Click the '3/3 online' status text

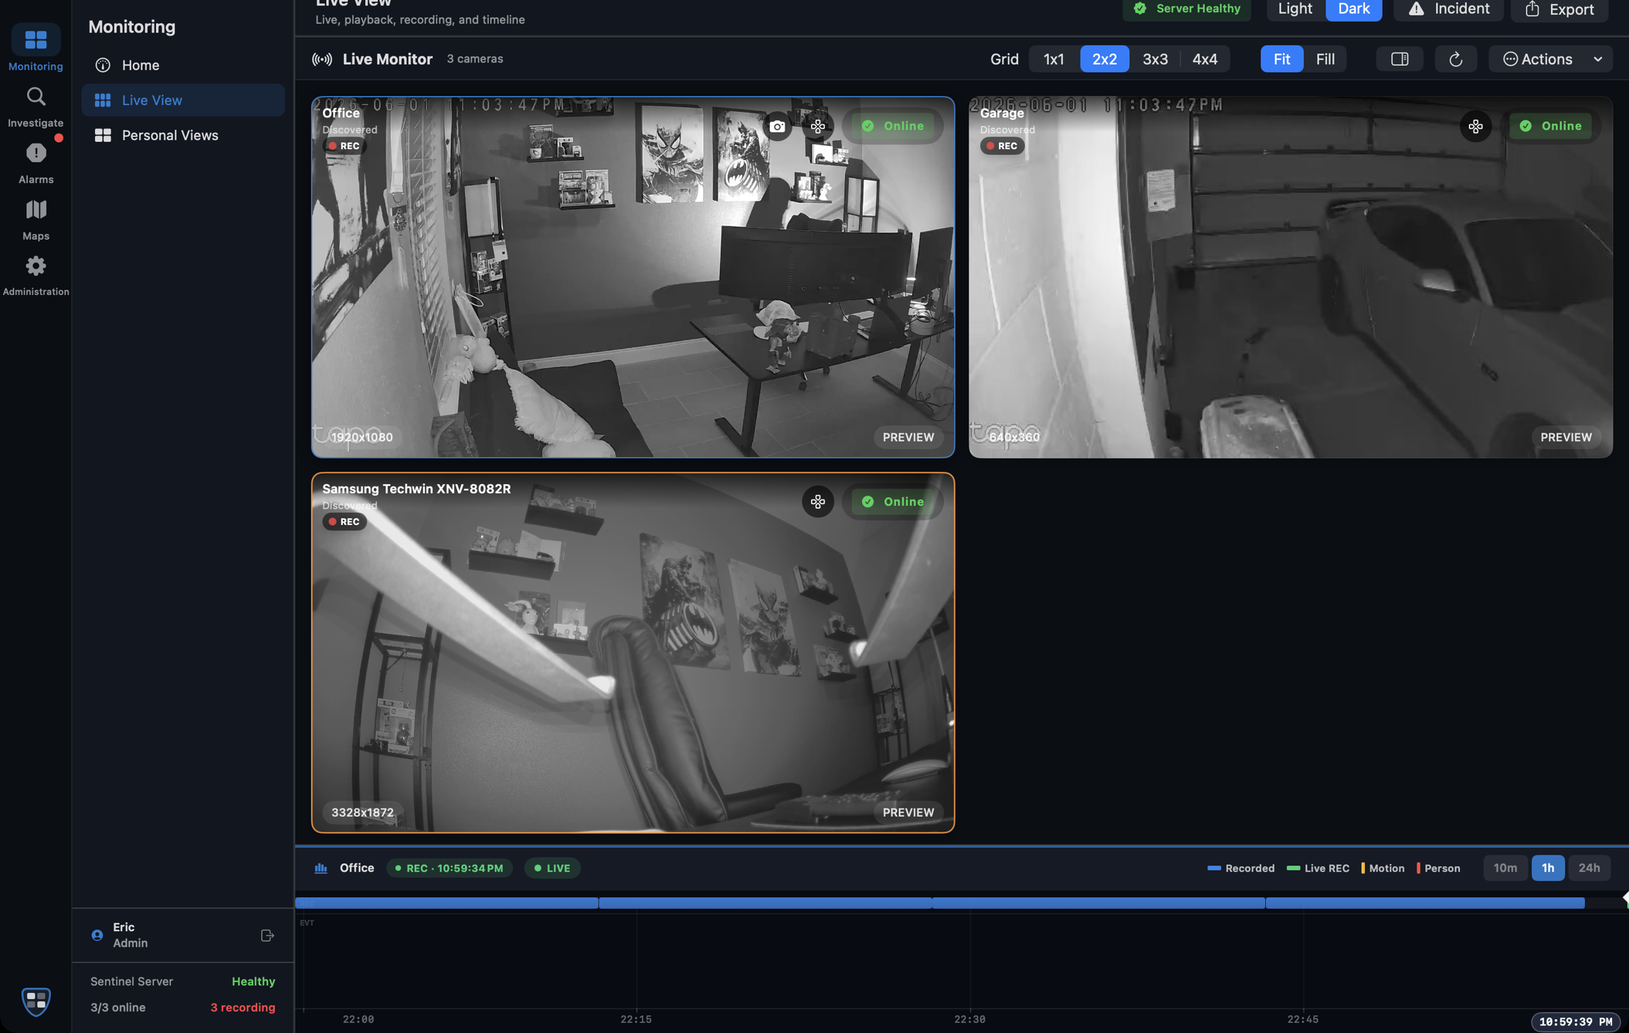[118, 1007]
